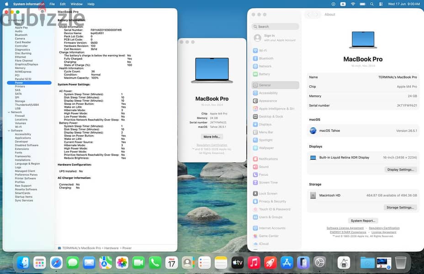The height and width of the screenshot is (274, 424).
Task: Select Startup Items under Software
Action: coord(23,197)
